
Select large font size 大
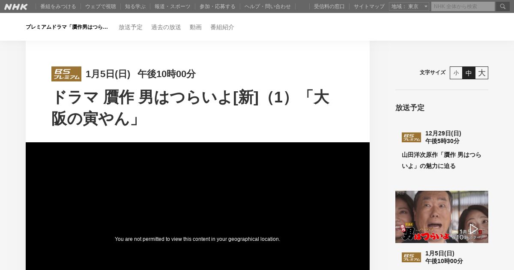coord(481,73)
